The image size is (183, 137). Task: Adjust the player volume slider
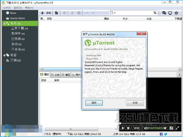(157, 128)
